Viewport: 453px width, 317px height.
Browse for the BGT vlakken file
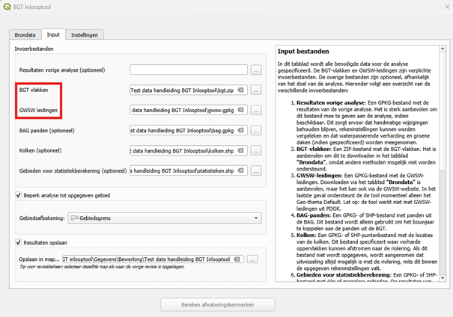256,90
